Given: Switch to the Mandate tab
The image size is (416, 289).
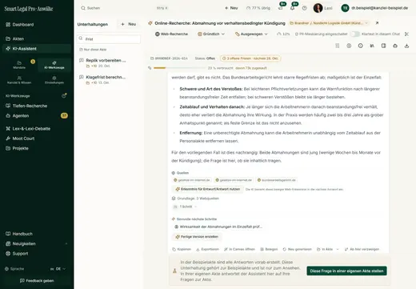Looking at the screenshot, I should click(x=19, y=65).
